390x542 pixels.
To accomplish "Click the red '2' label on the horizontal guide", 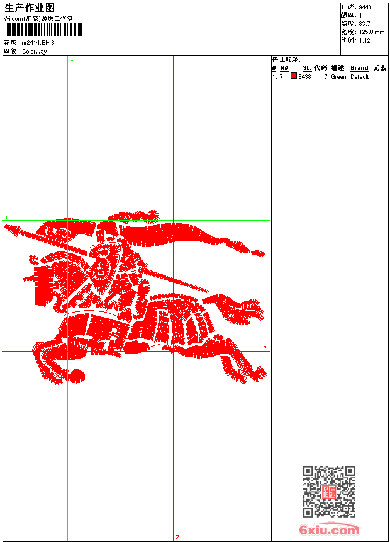I will point(265,348).
